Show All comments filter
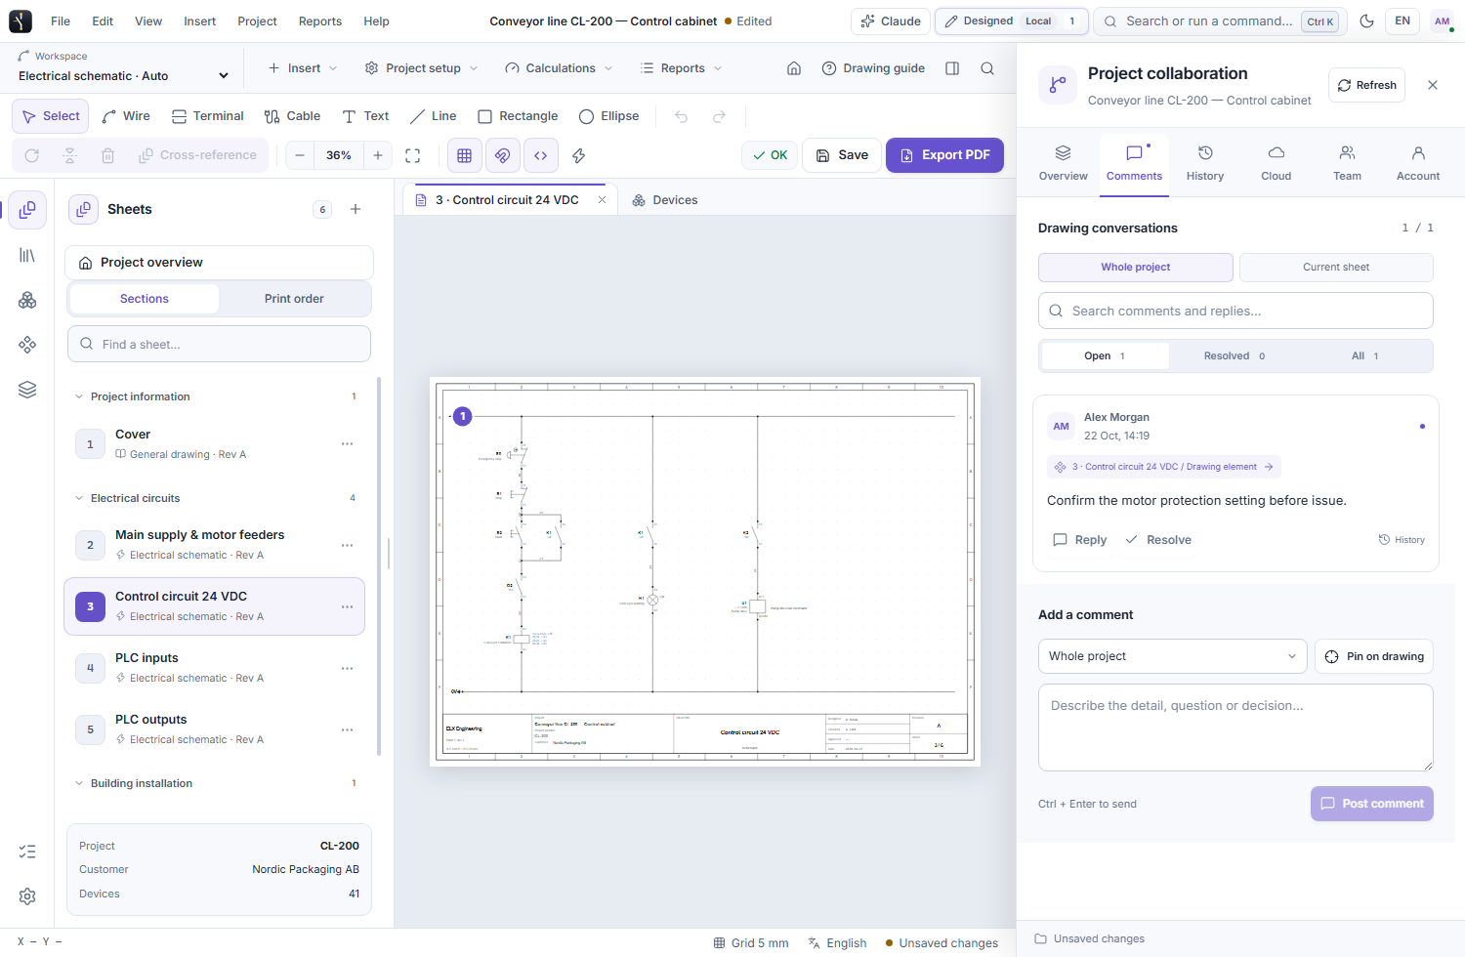This screenshot has width=1465, height=957. [1365, 356]
